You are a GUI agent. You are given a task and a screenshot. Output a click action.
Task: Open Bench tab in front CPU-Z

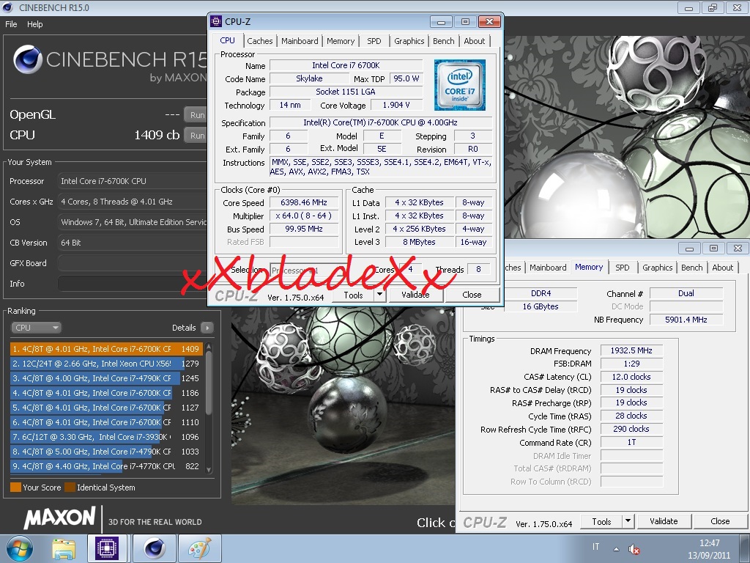[443, 41]
